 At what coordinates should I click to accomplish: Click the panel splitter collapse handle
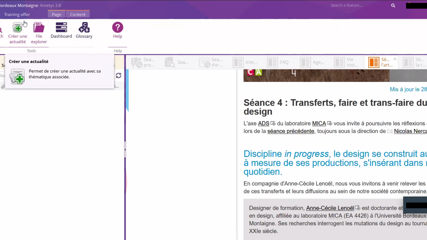point(125,150)
